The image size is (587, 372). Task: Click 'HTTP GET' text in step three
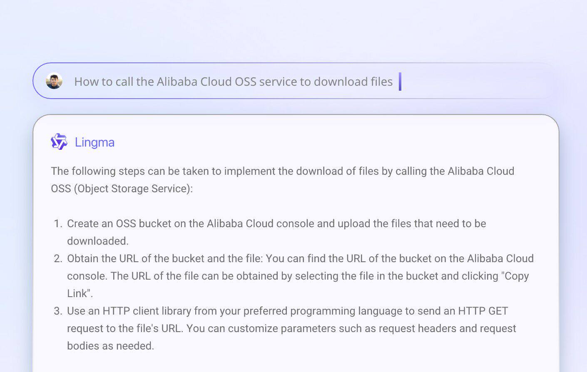point(483,311)
